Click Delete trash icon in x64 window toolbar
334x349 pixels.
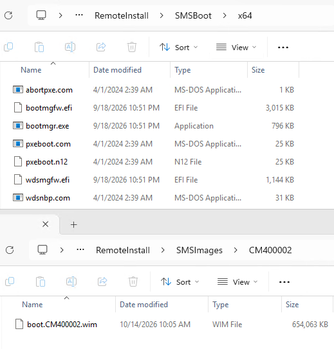click(132, 47)
